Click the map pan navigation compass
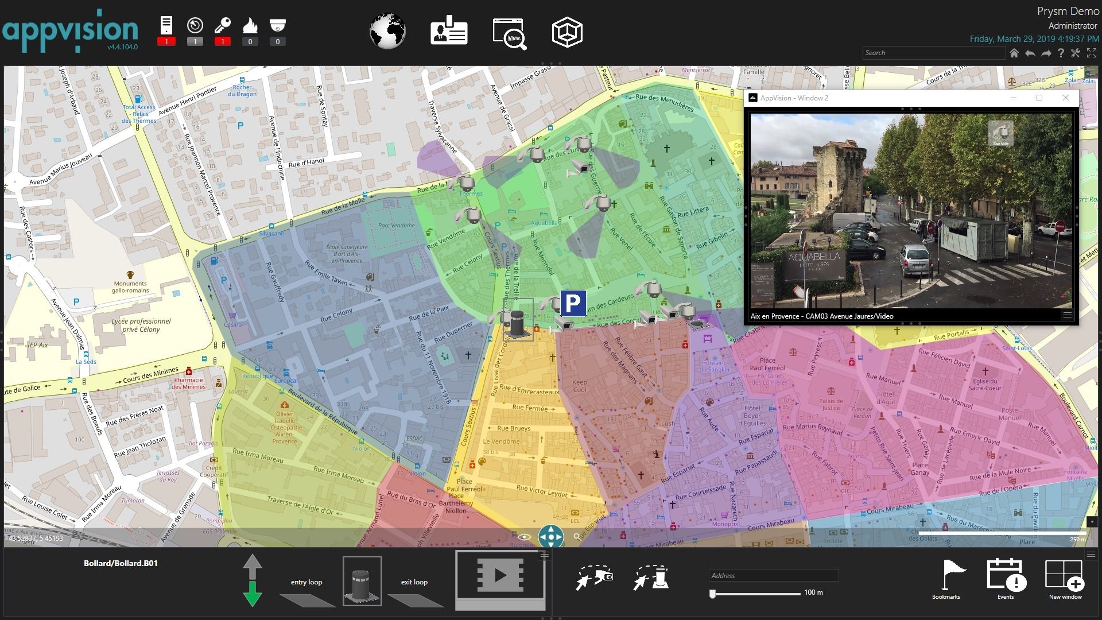Image resolution: width=1102 pixels, height=620 pixels. tap(551, 537)
